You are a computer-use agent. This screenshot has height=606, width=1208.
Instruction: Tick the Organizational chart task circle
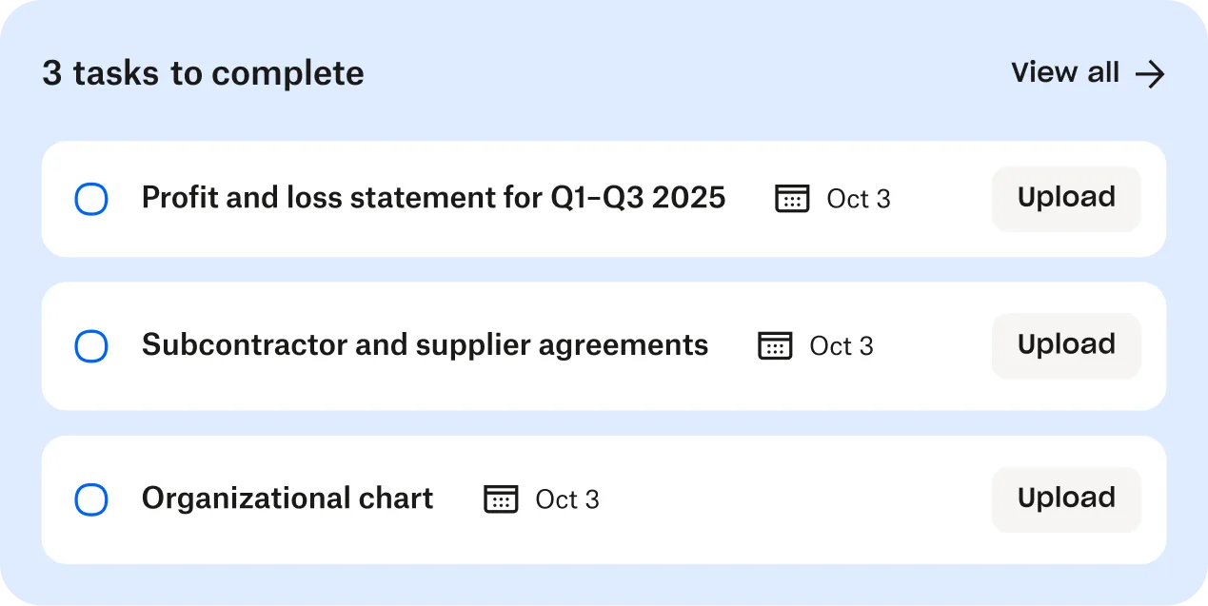tap(91, 500)
